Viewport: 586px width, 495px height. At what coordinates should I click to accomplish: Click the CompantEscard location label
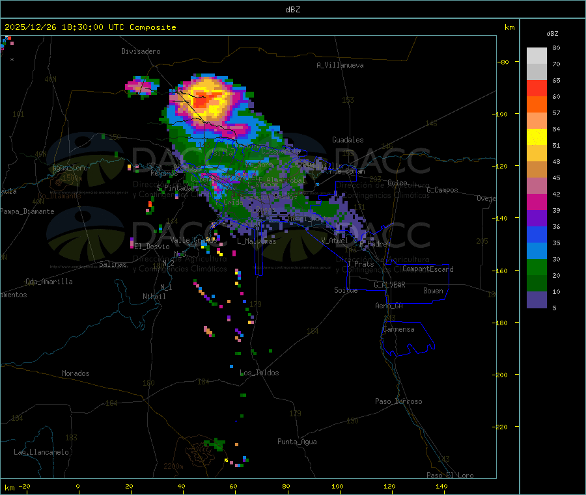pos(428,269)
